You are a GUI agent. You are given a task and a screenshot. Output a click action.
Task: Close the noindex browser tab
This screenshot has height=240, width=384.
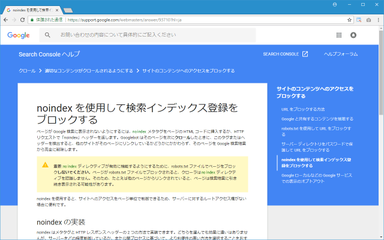pyautogui.click(x=57, y=10)
